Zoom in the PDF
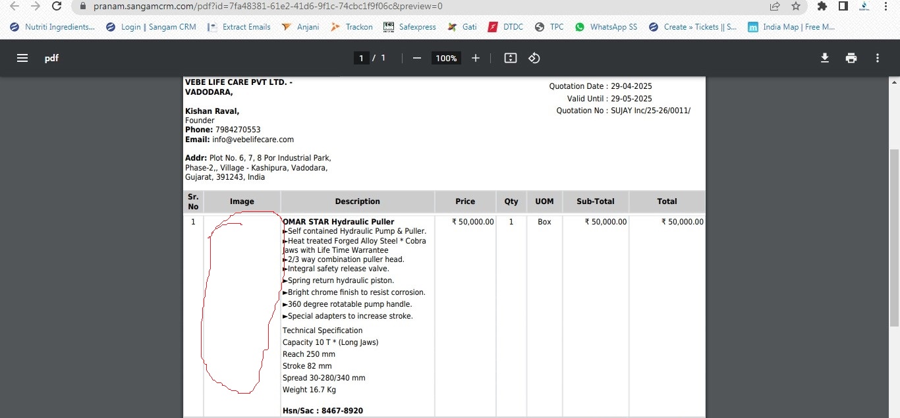The height and width of the screenshot is (418, 900). click(x=476, y=58)
